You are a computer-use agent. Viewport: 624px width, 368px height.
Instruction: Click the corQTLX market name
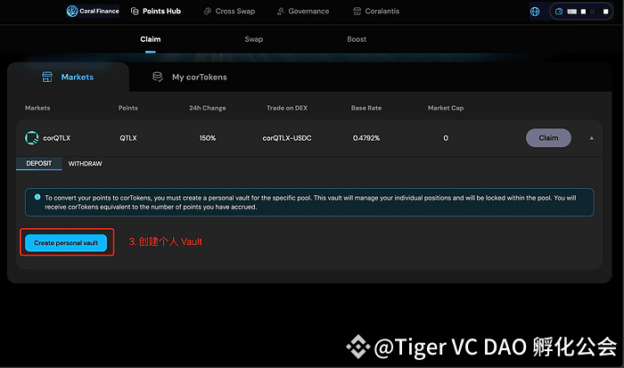coord(57,138)
